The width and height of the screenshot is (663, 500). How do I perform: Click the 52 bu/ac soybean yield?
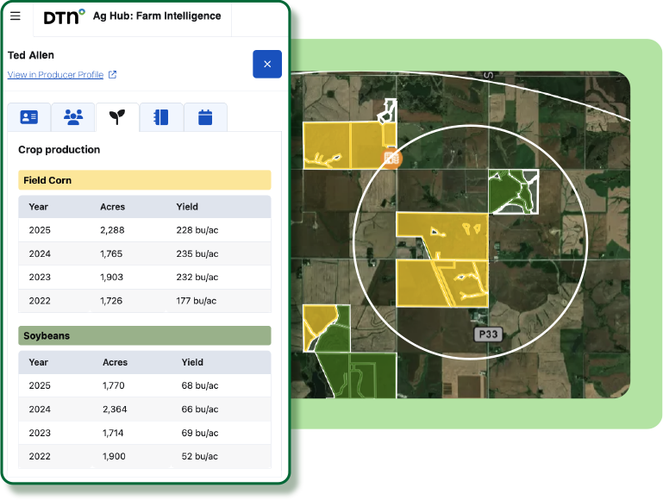(199, 457)
